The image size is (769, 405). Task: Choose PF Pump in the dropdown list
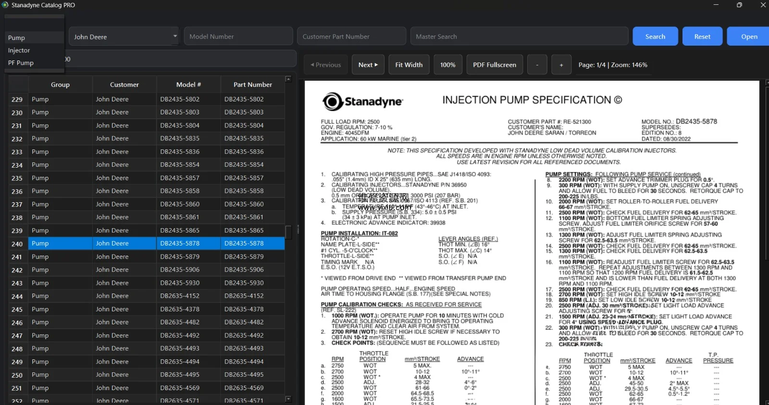coord(34,62)
